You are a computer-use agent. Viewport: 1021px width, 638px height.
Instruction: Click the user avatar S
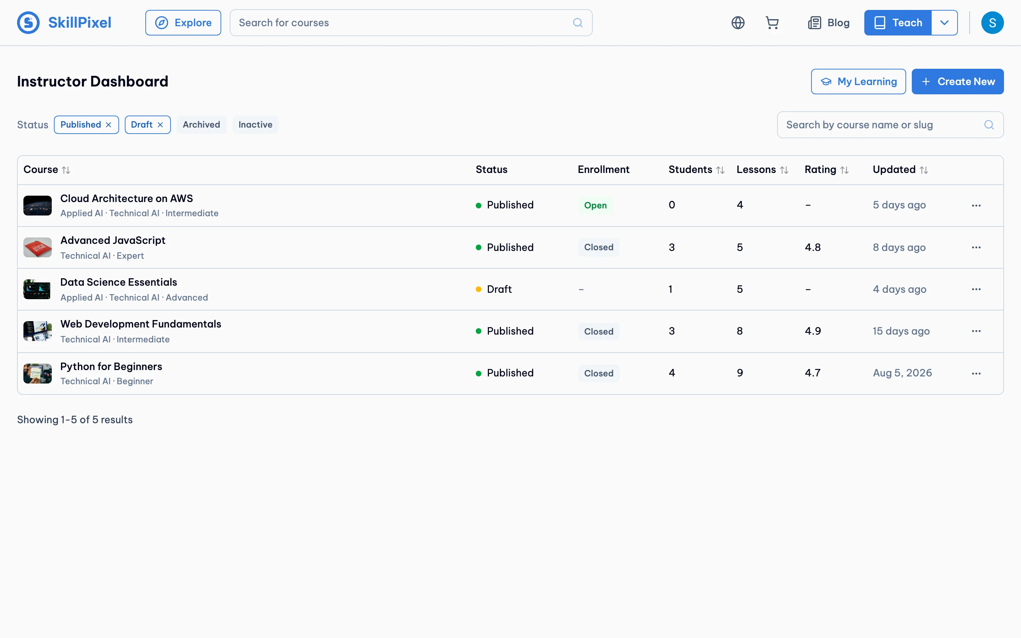pos(992,23)
